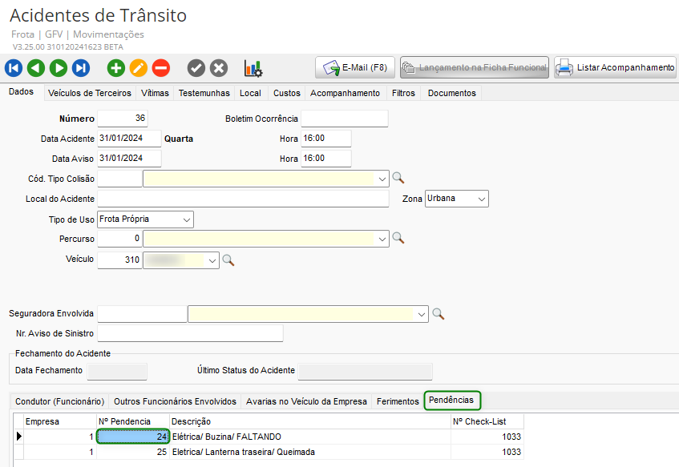The image size is (679, 467).
Task: Open the Tipo de Uso dropdown
Action: click(x=186, y=219)
